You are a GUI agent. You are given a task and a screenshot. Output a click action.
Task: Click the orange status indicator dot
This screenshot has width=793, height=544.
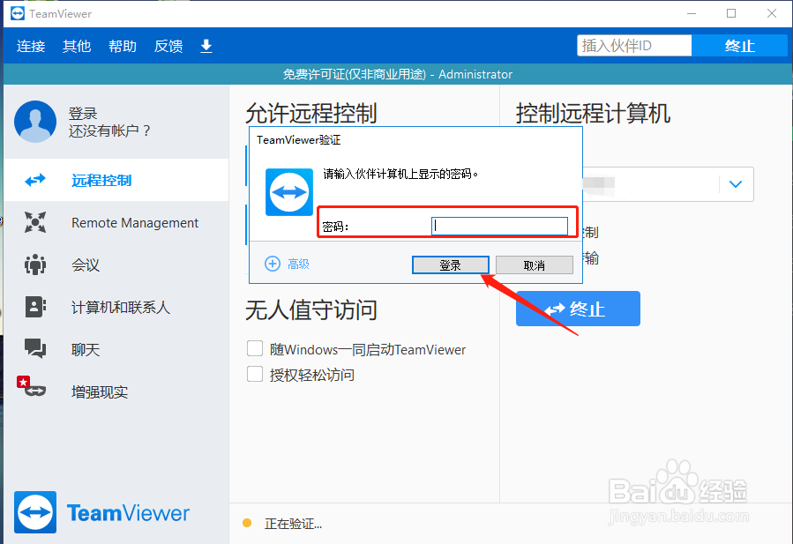pos(247,523)
